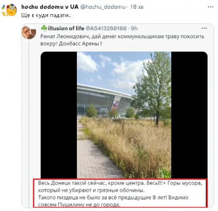Open the hochu dodomu v UA display name
The image size is (218, 211).
click(50, 7)
